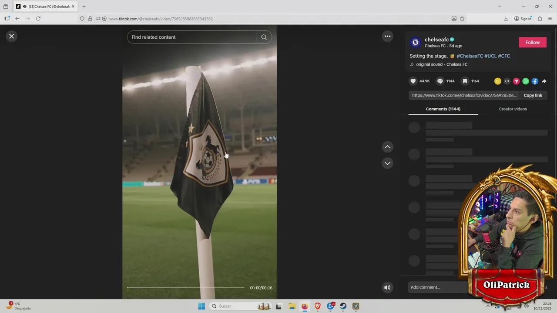Mute the video with speaker button
Viewport: 557px width, 313px height.
387,287
